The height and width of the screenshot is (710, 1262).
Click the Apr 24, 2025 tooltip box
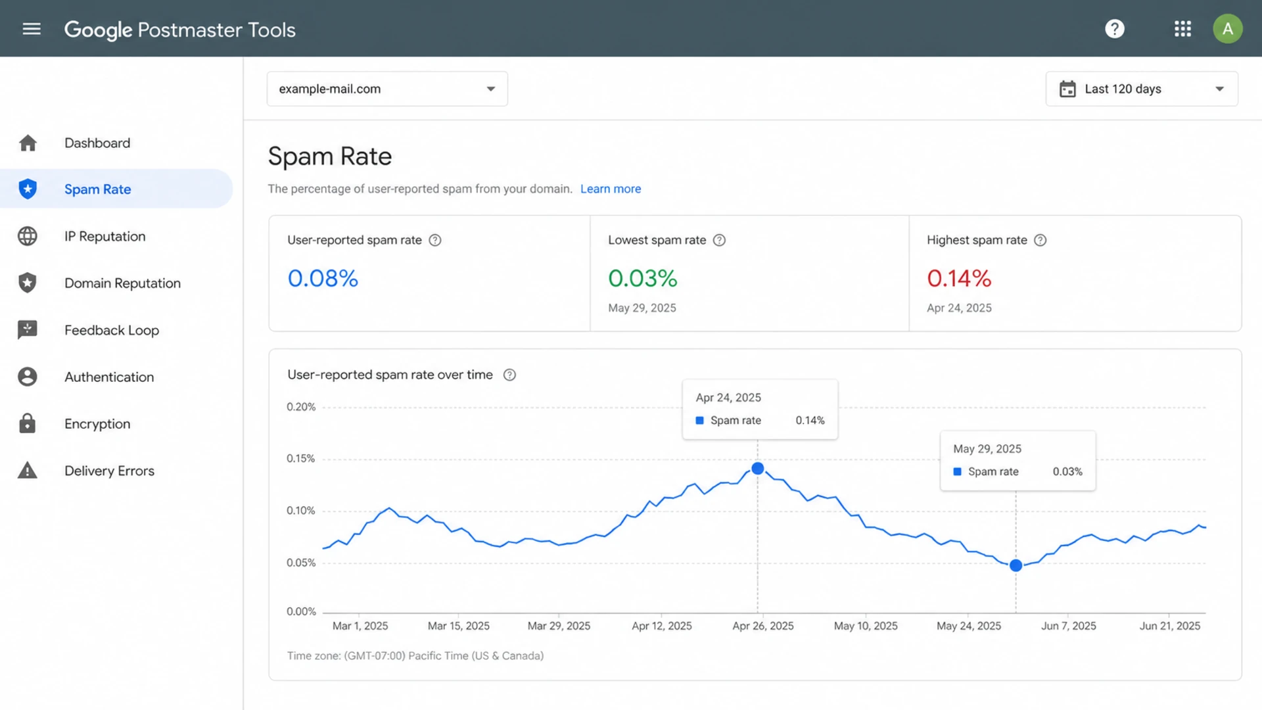760,409
